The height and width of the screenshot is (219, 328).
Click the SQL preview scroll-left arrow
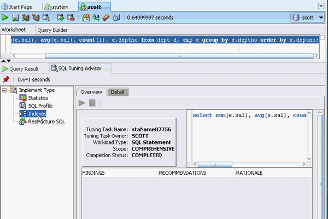(x=195, y=164)
